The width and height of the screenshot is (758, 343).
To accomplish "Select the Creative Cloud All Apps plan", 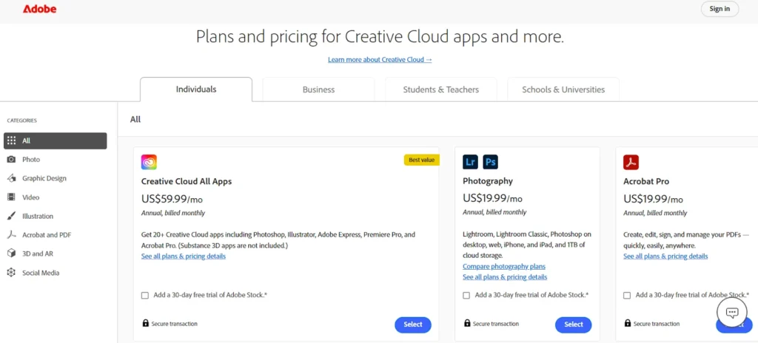I will (x=413, y=325).
